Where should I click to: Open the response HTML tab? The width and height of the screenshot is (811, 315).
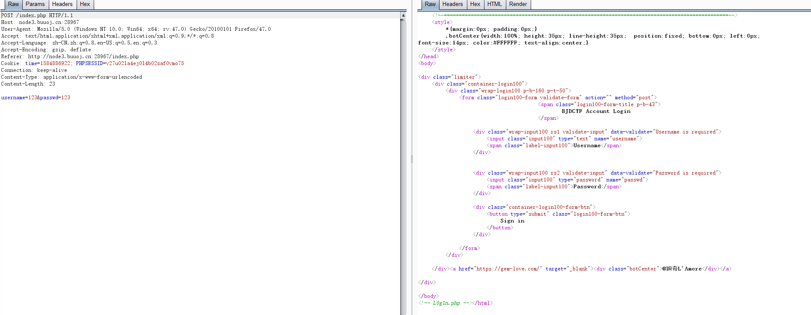[494, 4]
